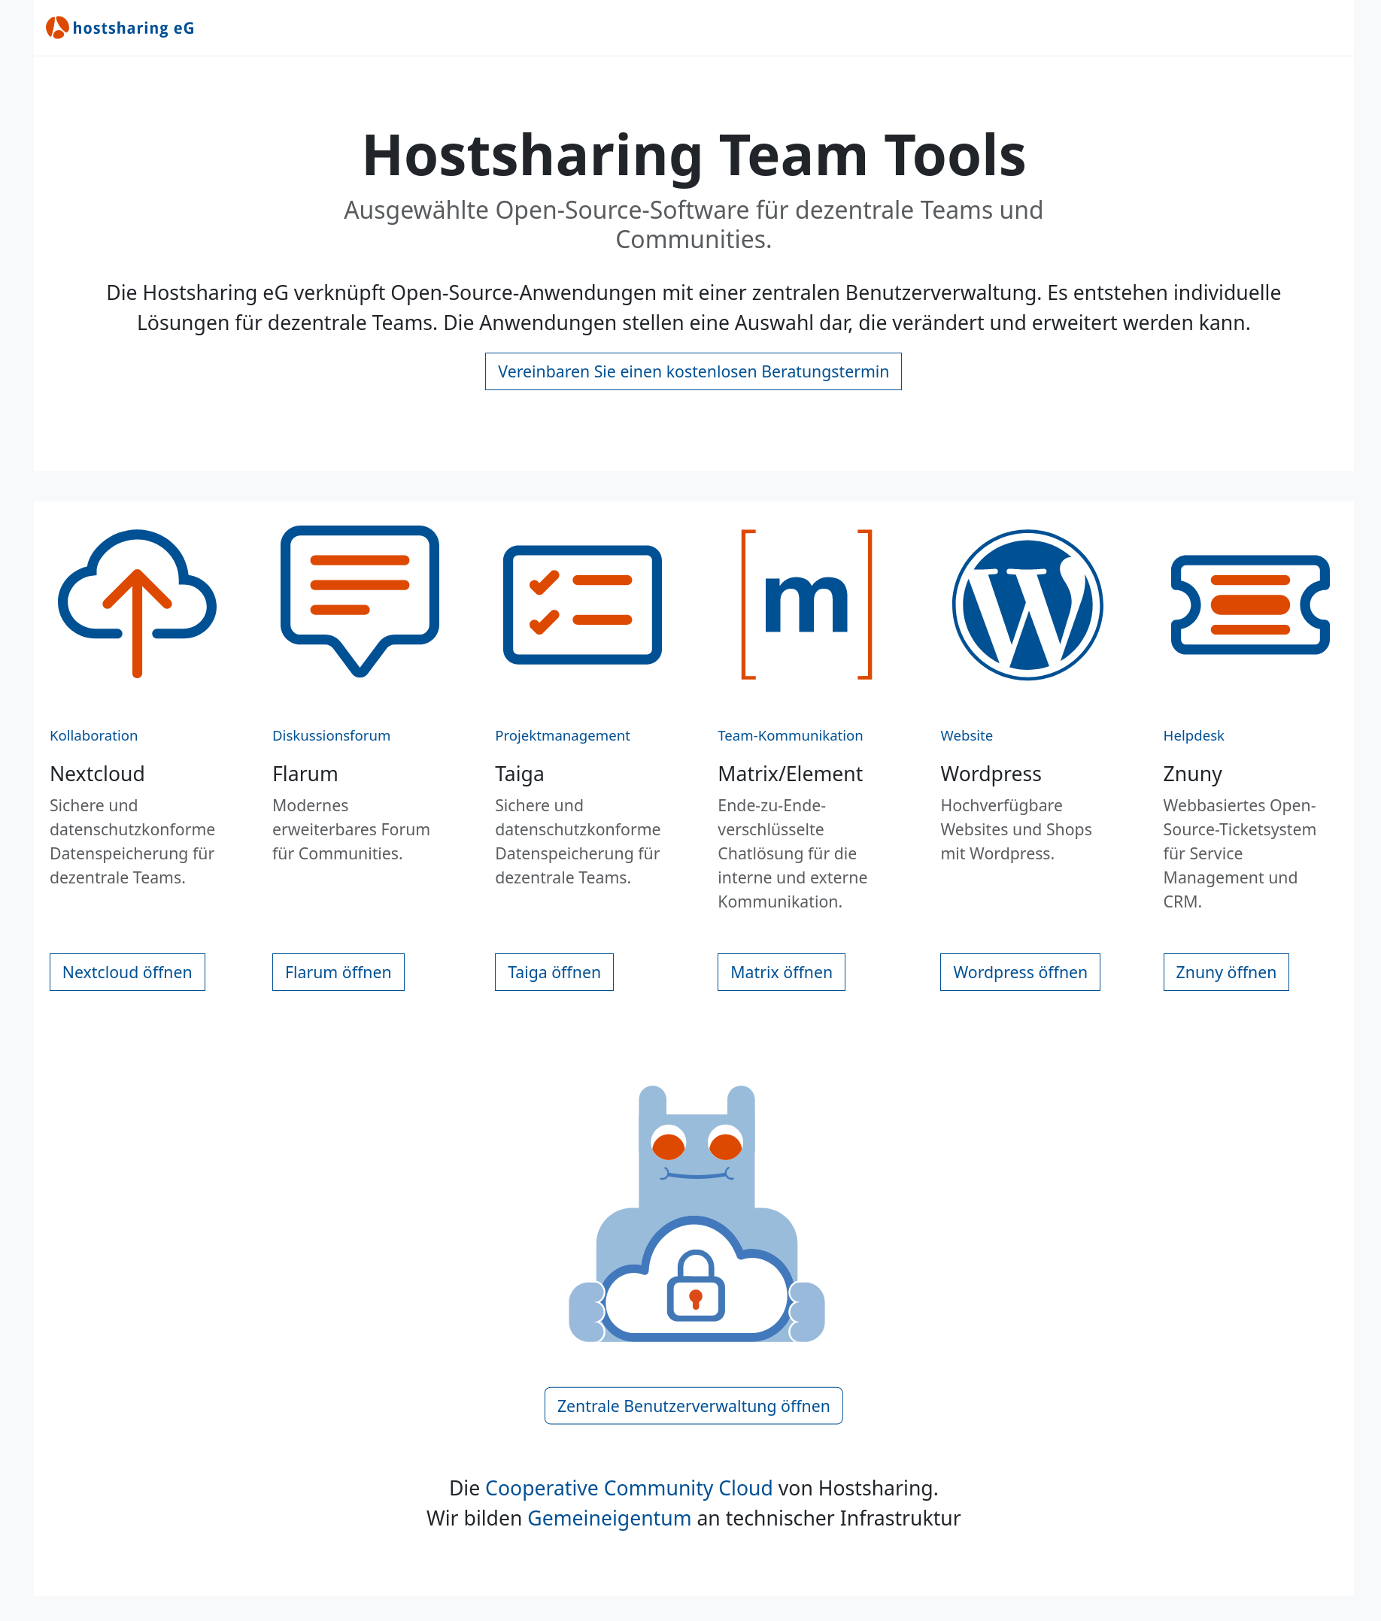Viewport: 1381px width, 1621px height.
Task: Click the Flarum card title
Action: (305, 774)
